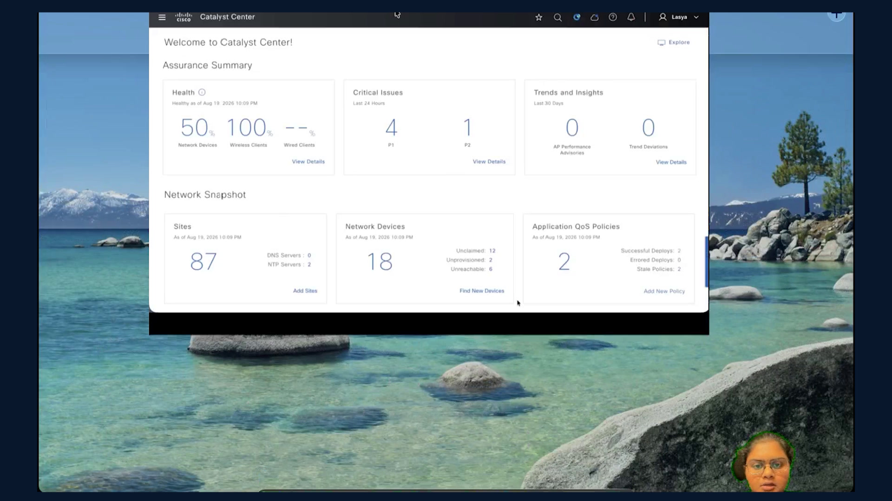Screen dimensions: 892x501
Task: Click the Explore monitor icon
Action: pyautogui.click(x=661, y=42)
